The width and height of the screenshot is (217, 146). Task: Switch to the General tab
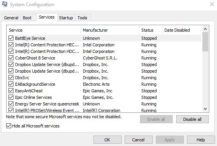click(11, 18)
